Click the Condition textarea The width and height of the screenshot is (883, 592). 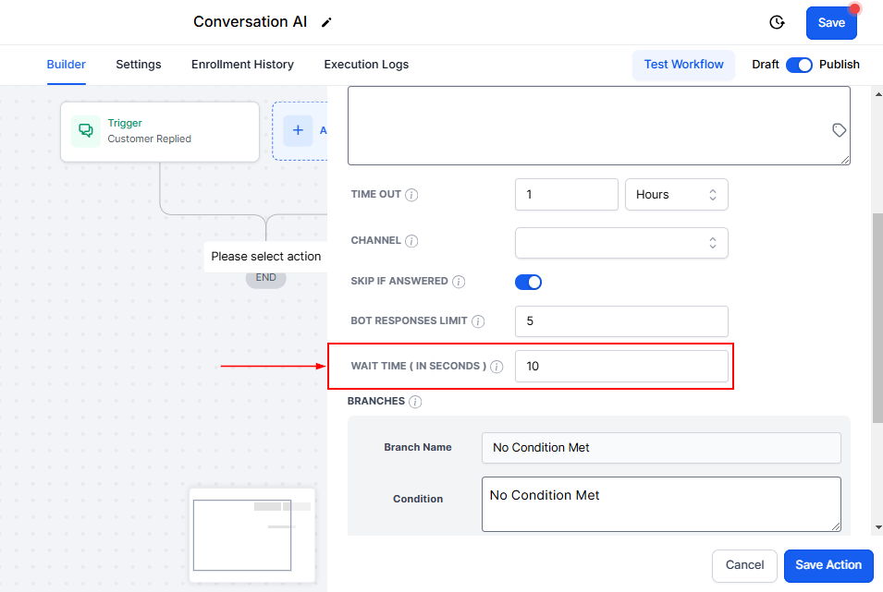coord(661,504)
